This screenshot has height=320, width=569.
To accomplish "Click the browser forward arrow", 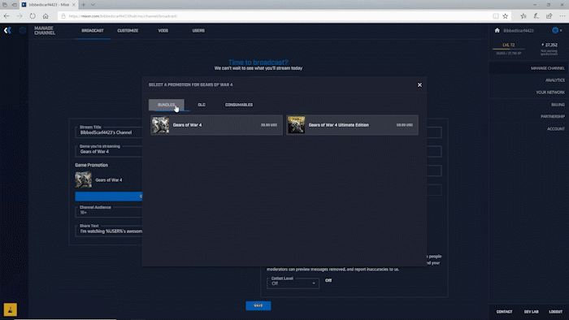I will (x=20, y=16).
